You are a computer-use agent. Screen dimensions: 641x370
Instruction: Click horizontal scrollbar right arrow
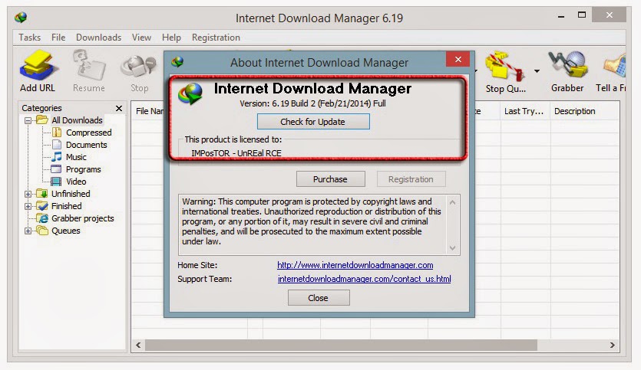click(613, 345)
